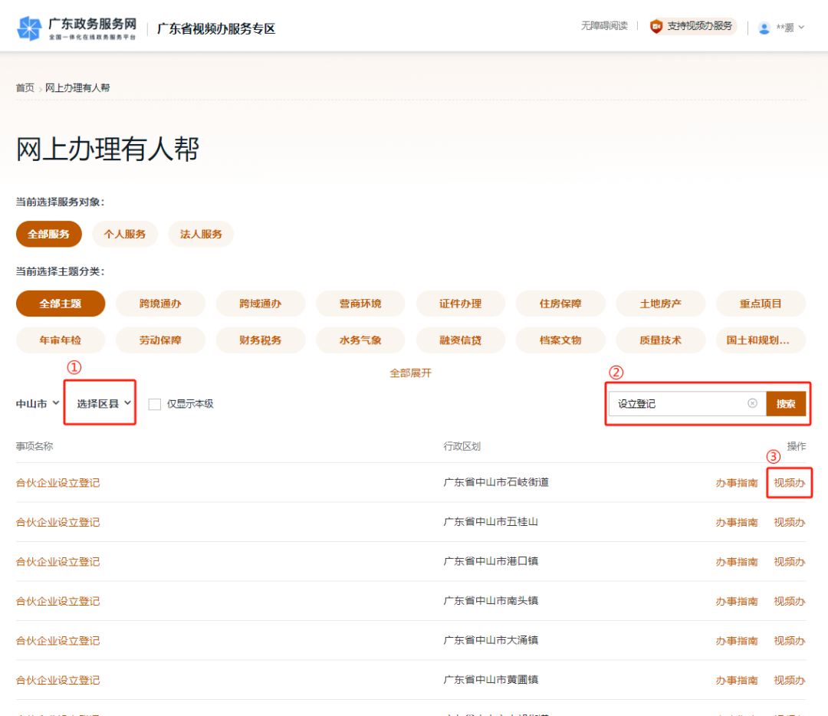
Task: Select the 财务税务 topic category
Action: point(260,340)
